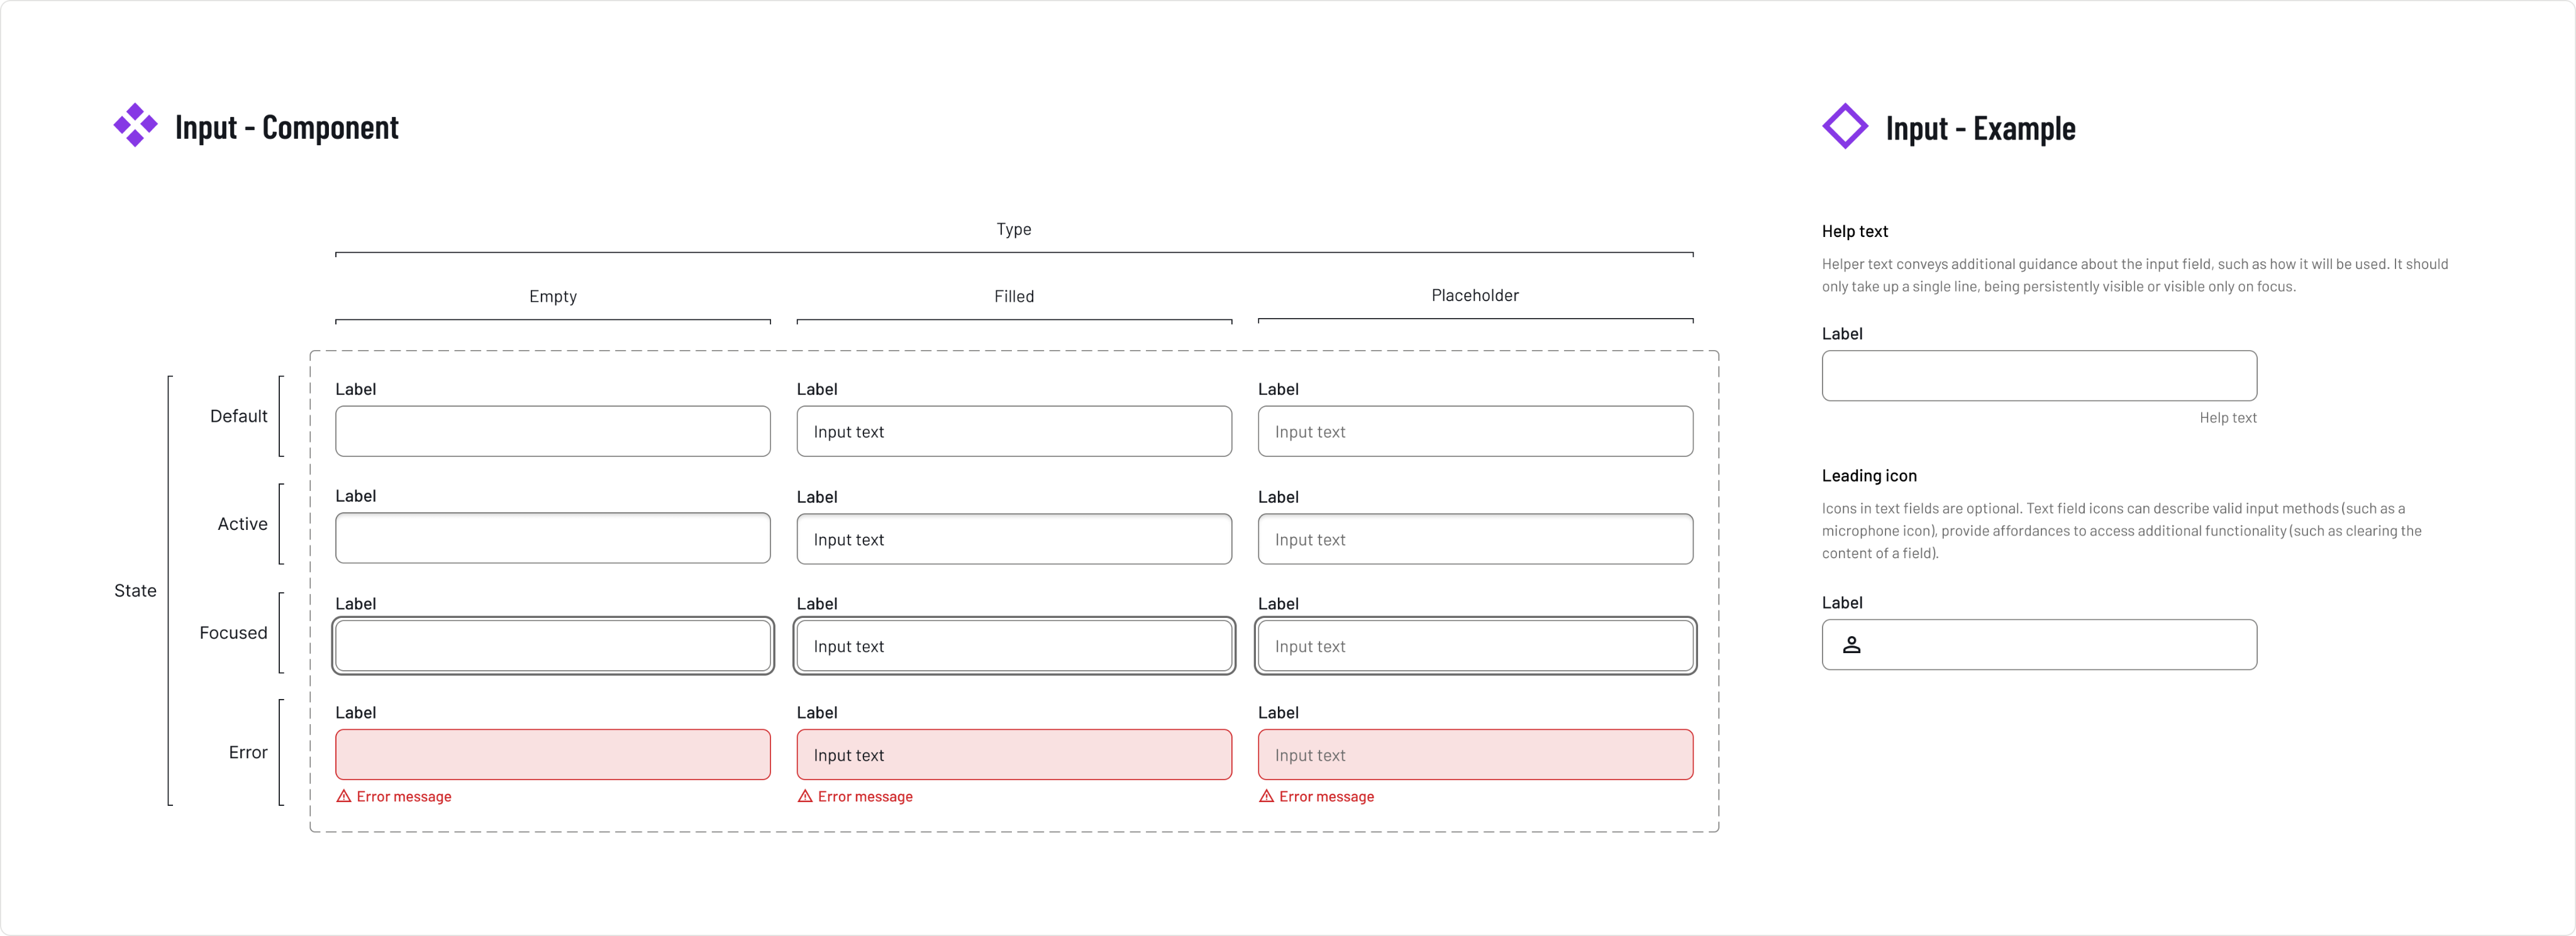
Task: Click the Empty input in the Active row
Action: [x=552, y=538]
